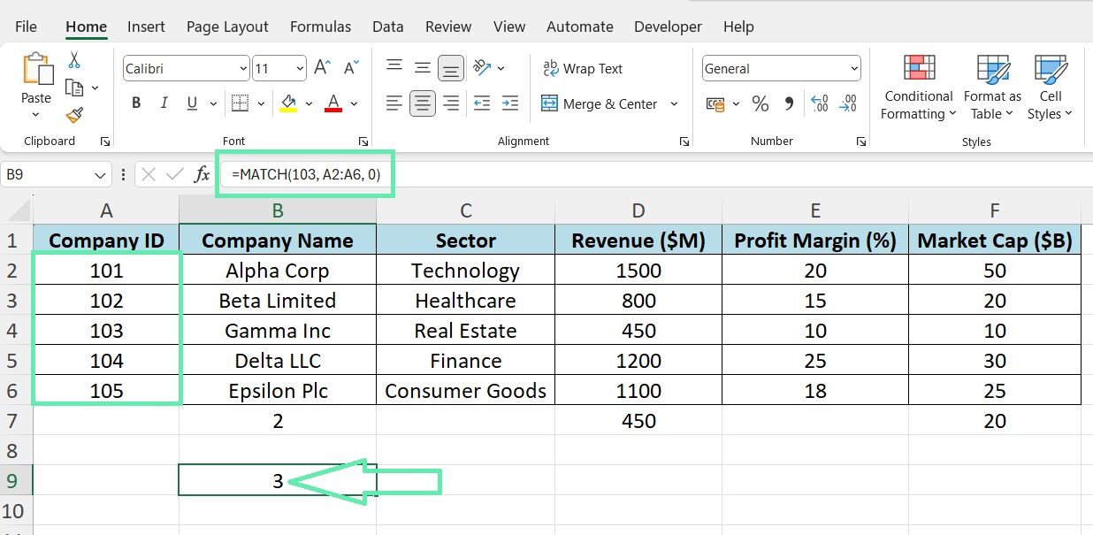Apply the yellow fill color

tap(288, 103)
